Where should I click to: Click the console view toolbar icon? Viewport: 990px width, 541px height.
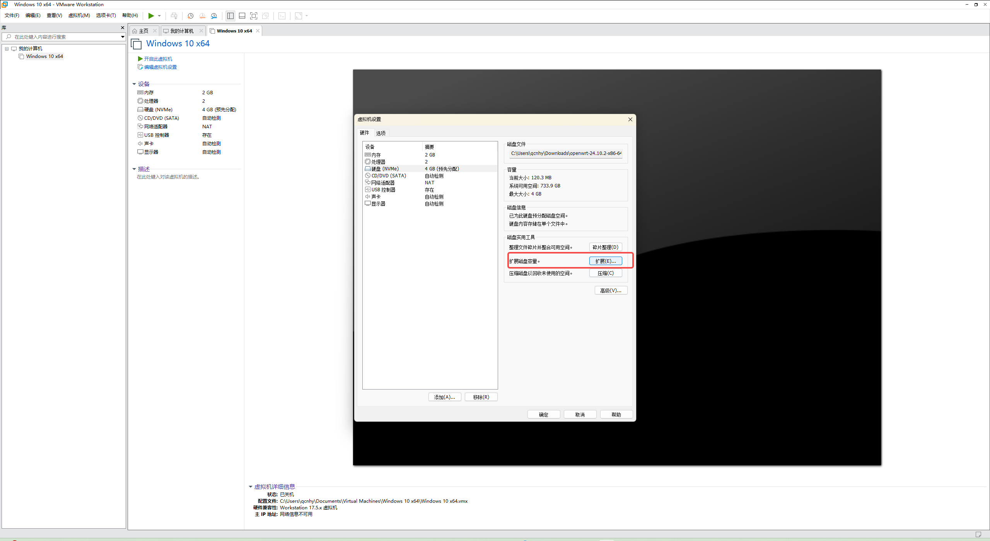[282, 16]
